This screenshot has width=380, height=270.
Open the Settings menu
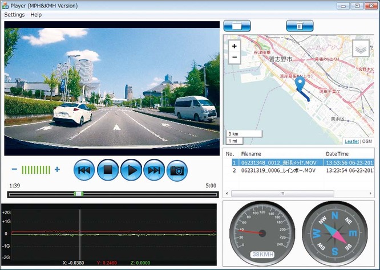[14, 14]
